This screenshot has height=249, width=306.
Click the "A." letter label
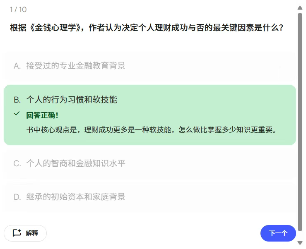coord(17,66)
